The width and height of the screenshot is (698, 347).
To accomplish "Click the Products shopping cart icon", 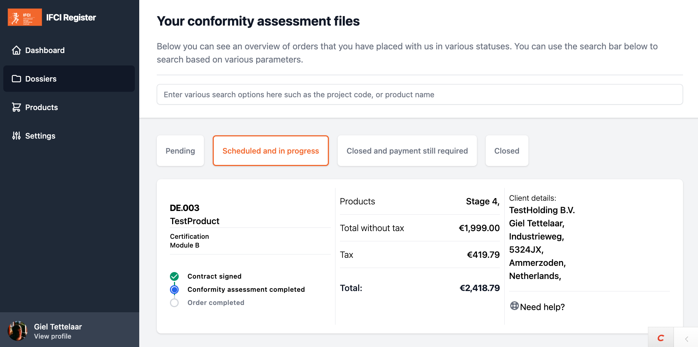I will tap(16, 107).
